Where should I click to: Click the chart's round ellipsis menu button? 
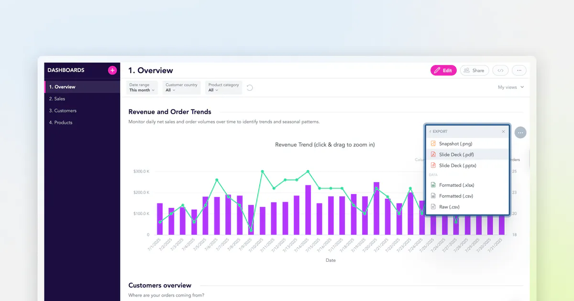[x=520, y=132]
